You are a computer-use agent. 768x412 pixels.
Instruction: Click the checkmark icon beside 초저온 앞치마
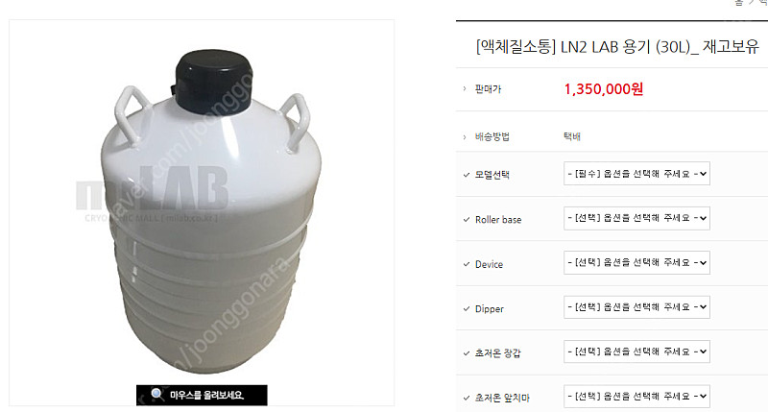pos(467,398)
